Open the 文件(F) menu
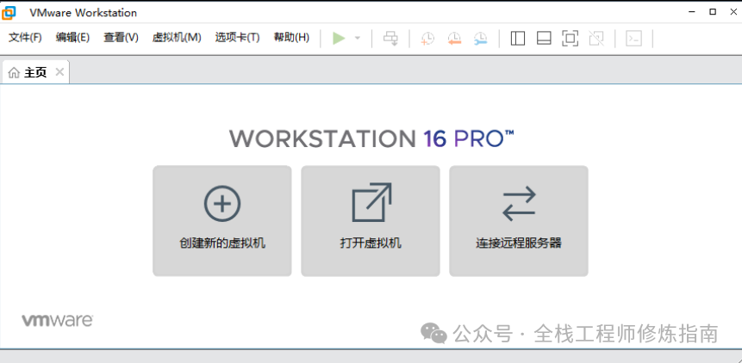The height and width of the screenshot is (363, 742). tap(25, 38)
